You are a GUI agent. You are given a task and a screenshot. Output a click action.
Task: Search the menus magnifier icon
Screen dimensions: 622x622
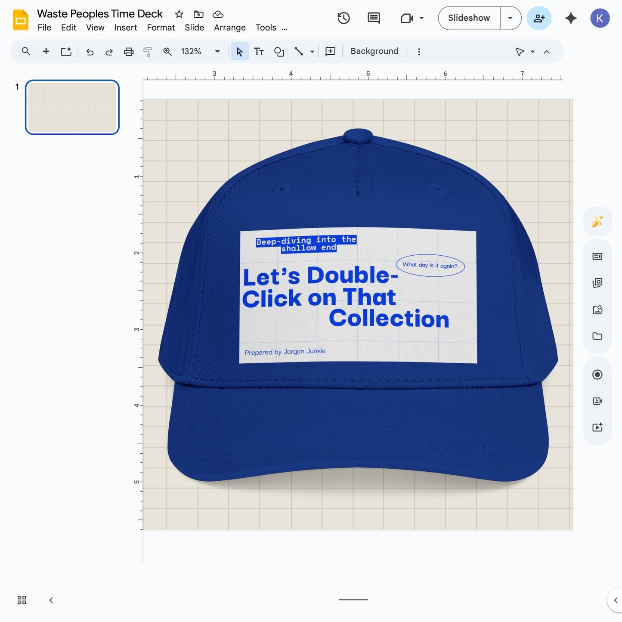[x=26, y=52]
